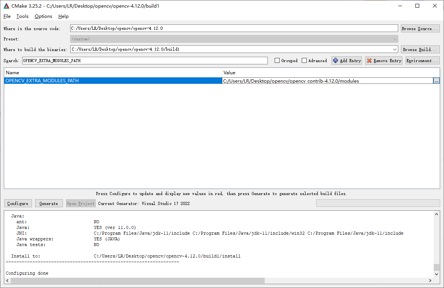
Task: Click the output log scroll down arrow
Action: pyautogui.click(x=436, y=274)
